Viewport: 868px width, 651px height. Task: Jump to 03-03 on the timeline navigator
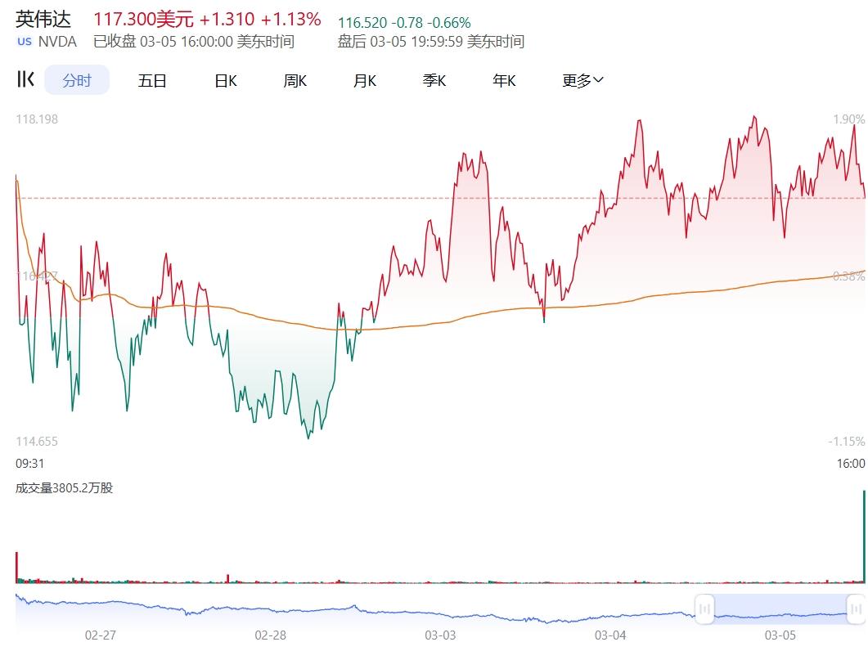tap(440, 635)
